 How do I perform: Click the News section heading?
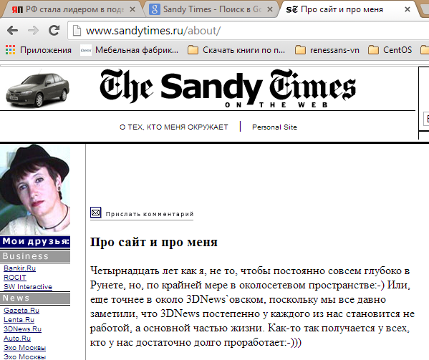35,298
